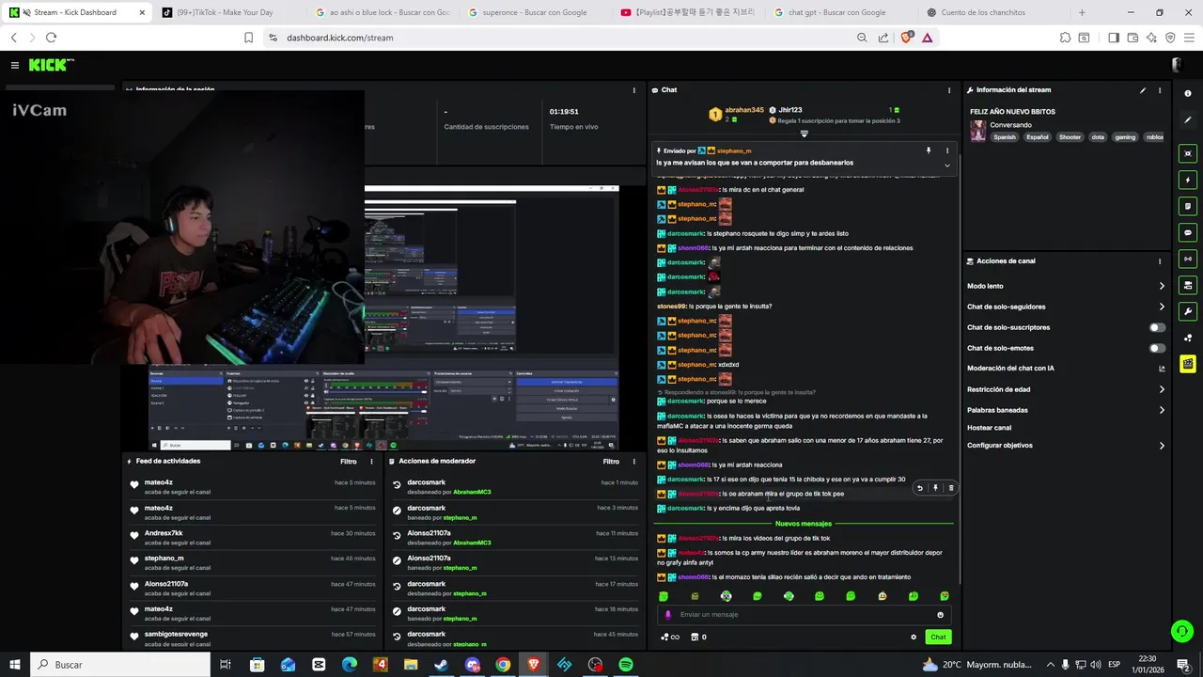The image size is (1203, 677).
Task: Click the green broadcast signal sidebar icon
Action: [x=1188, y=259]
